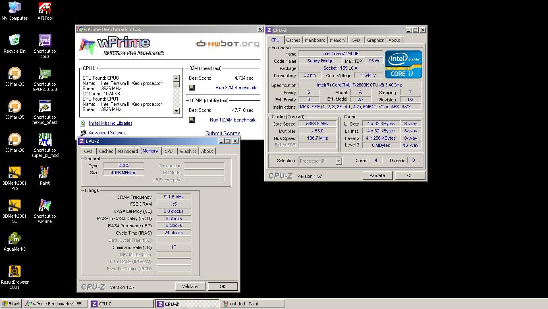This screenshot has height=309, width=548.
Task: Click the Size value 4096 MBytes
Action: click(124, 173)
